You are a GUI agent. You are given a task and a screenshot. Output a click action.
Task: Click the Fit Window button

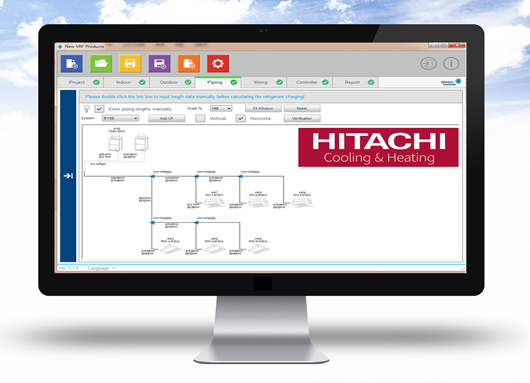coord(262,108)
